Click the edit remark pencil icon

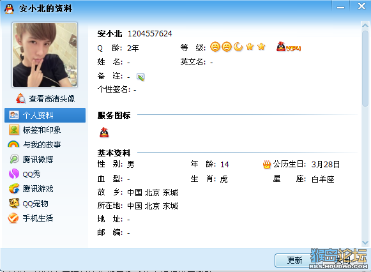click(140, 77)
